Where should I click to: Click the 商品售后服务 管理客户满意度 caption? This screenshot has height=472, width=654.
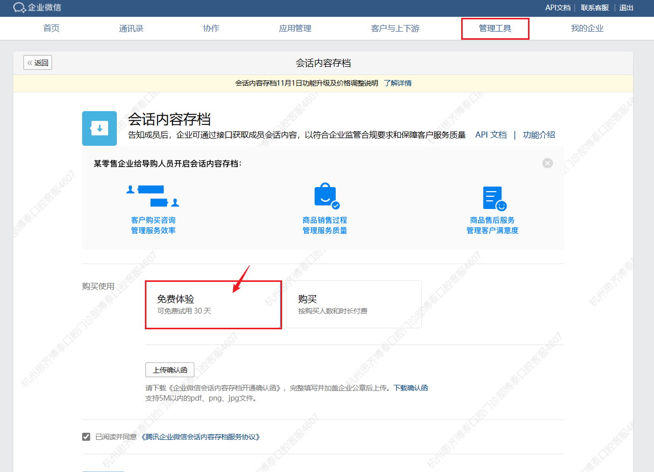(x=492, y=225)
